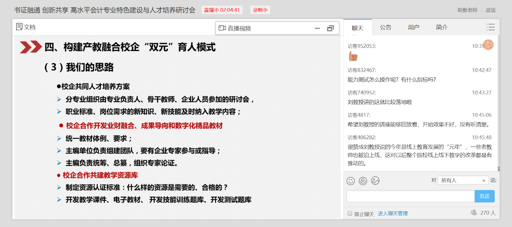Click the orange floating play icon
Image resolution: width=512 pixels, height=227 pixels.
point(488,45)
